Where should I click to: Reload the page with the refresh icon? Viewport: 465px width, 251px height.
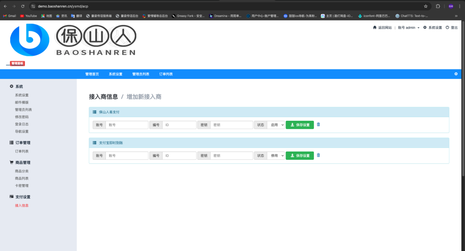pos(23,6)
